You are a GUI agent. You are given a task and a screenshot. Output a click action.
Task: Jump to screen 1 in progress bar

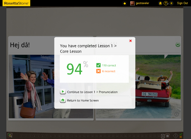pos(22,136)
